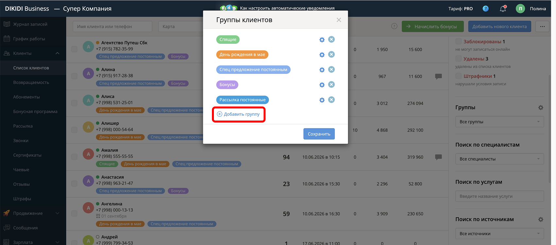Click the help icon beside Начислить бонусы
This screenshot has height=245, width=556.
(x=394, y=26)
